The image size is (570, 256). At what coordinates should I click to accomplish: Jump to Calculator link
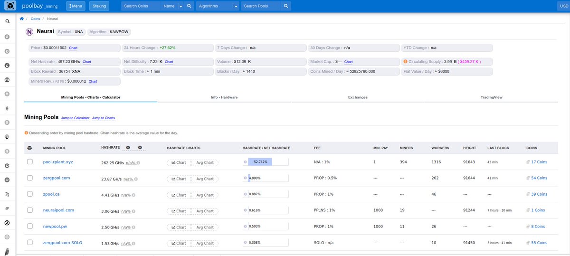pos(75,118)
